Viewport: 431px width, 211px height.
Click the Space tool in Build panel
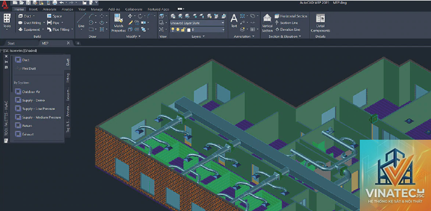point(54,16)
